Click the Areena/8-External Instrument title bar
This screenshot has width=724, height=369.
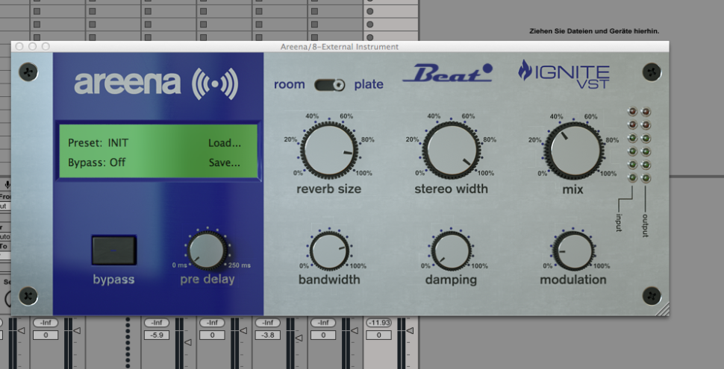click(340, 46)
